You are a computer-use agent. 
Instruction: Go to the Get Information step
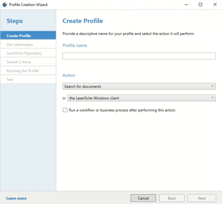point(28,45)
